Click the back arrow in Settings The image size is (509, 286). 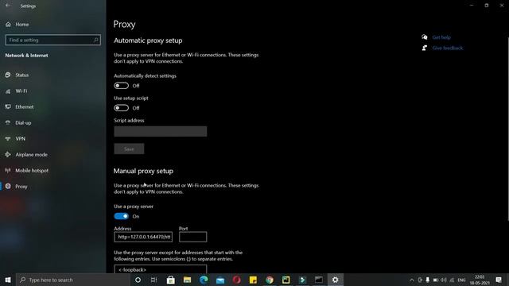point(8,6)
